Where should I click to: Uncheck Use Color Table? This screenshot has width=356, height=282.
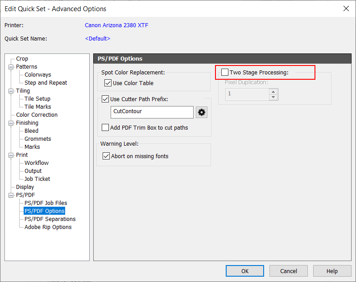point(108,83)
